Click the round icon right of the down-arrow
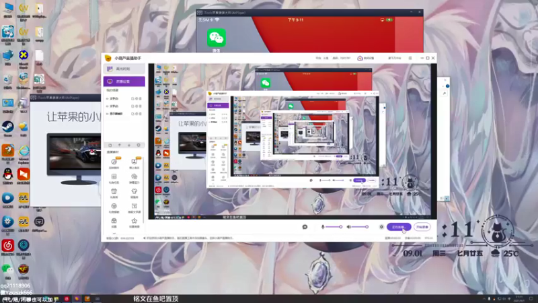The image size is (538, 303). pyautogui.click(x=139, y=145)
